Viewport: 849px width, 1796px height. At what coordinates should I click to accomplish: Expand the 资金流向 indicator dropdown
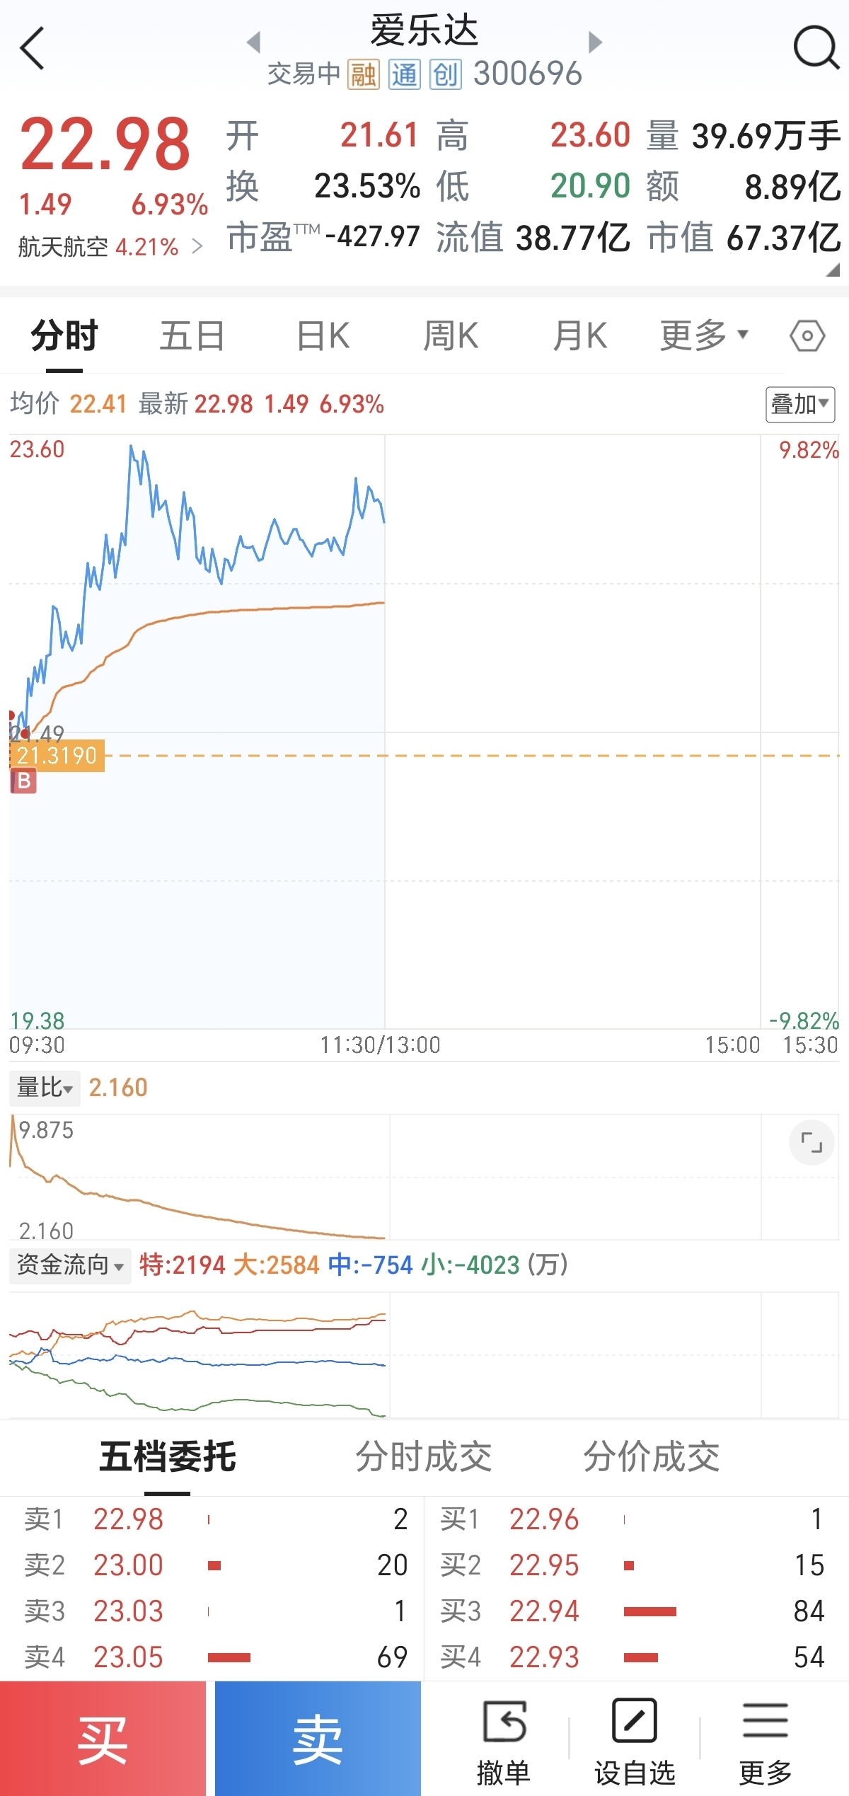pyautogui.click(x=70, y=1265)
